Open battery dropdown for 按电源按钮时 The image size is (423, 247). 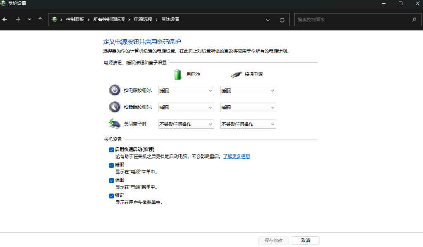coord(186,91)
